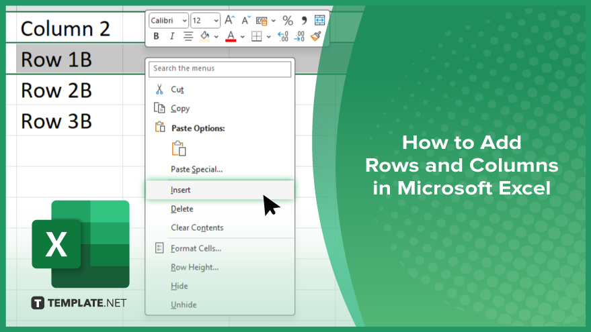Click accounting number format icon
This screenshot has height=332, width=591.
[262, 21]
